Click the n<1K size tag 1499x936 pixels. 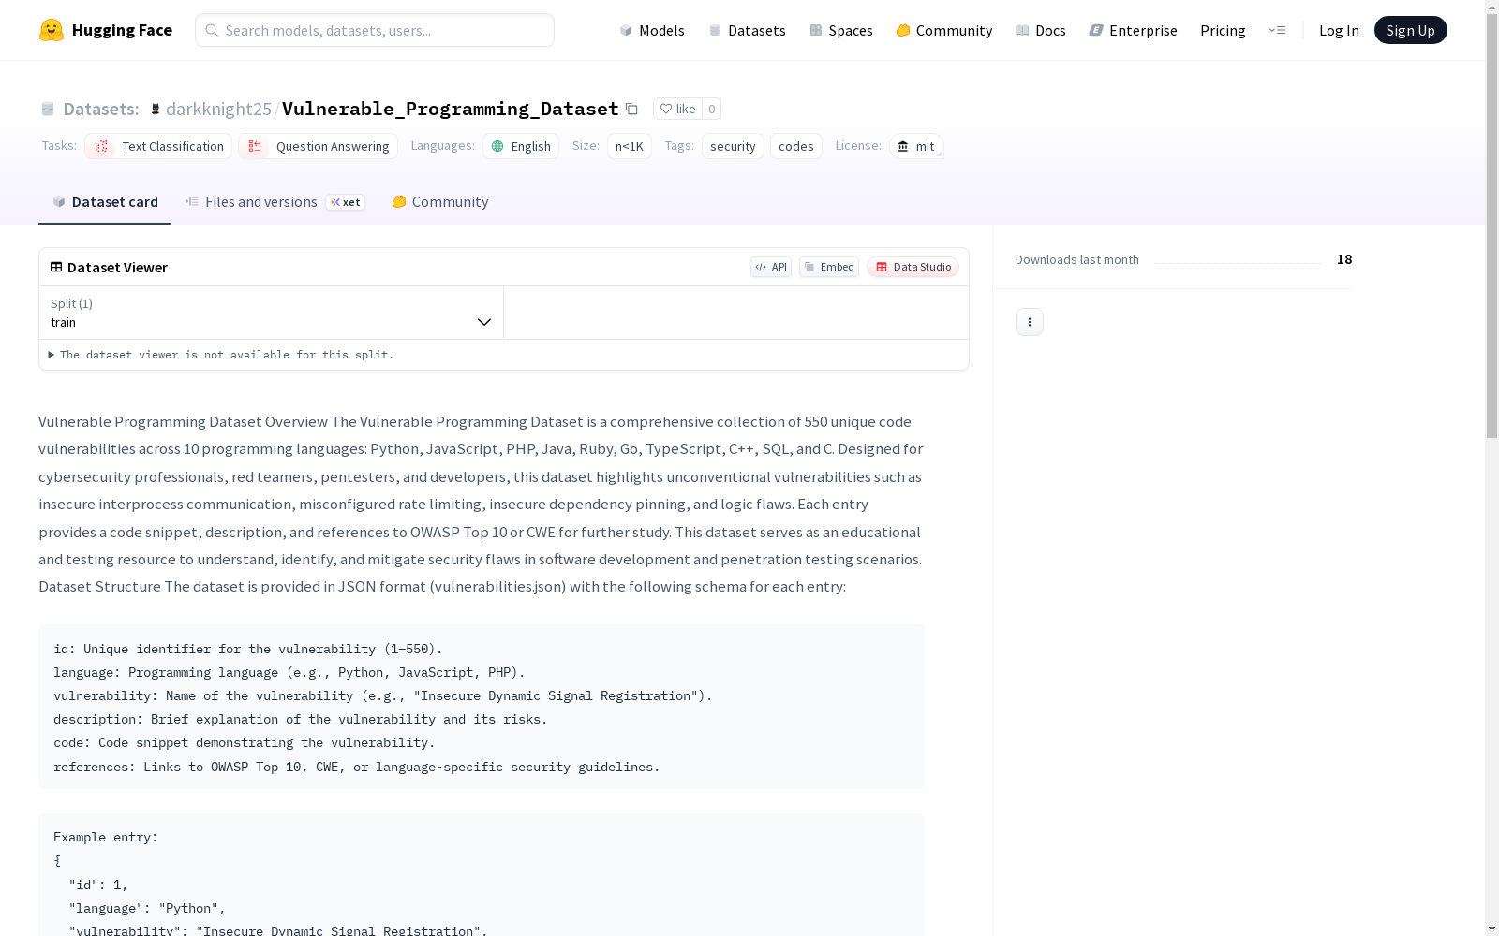[x=630, y=146]
